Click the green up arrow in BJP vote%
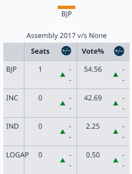 [x=116, y=75]
